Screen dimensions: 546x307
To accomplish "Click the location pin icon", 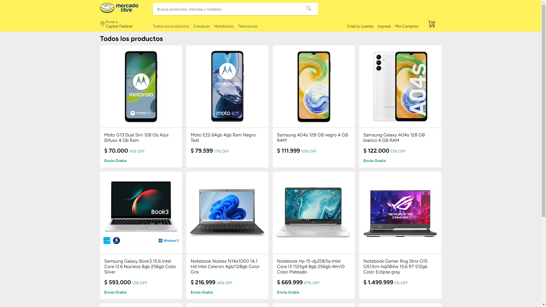I will 102,24.
